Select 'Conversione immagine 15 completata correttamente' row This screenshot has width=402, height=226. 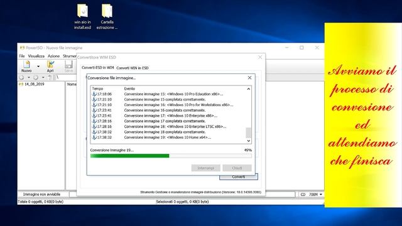tap(168, 99)
